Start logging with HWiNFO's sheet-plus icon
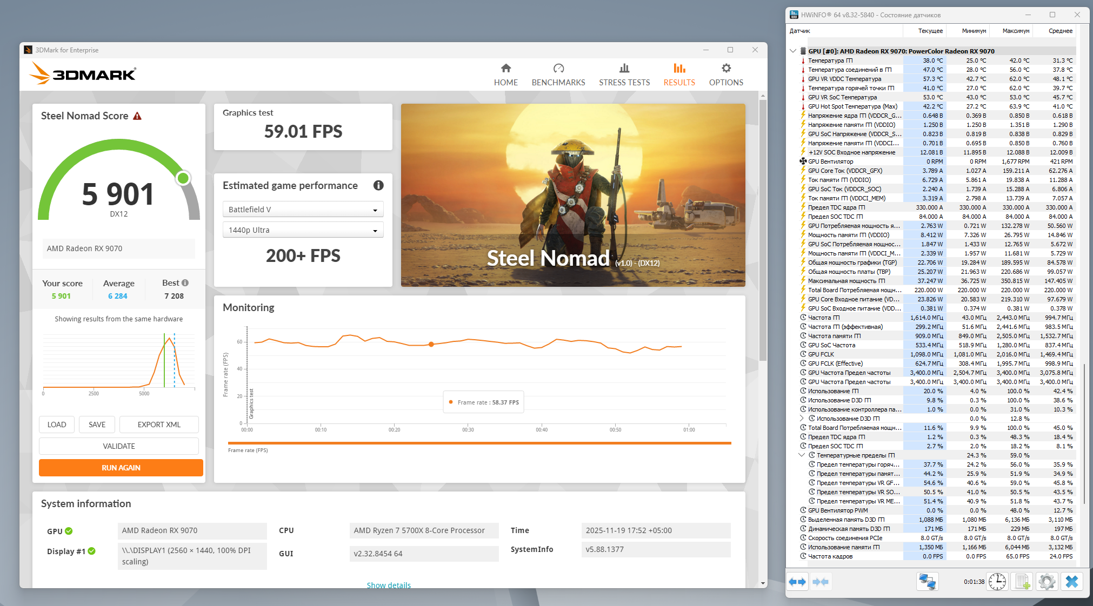The image size is (1093, 606). click(x=1023, y=582)
